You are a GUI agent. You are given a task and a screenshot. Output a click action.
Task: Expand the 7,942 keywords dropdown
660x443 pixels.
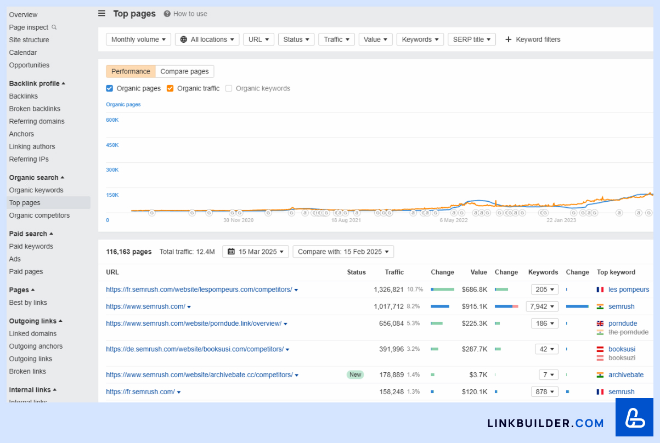click(542, 306)
